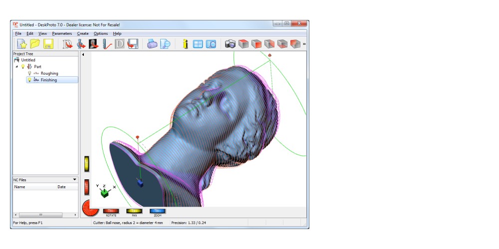Expand the toolbar overflow chevron
This screenshot has width=499, height=249.
tap(304, 44)
